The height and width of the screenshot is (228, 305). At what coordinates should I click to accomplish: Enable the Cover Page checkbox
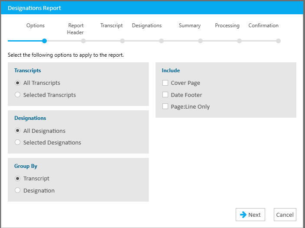click(x=165, y=83)
